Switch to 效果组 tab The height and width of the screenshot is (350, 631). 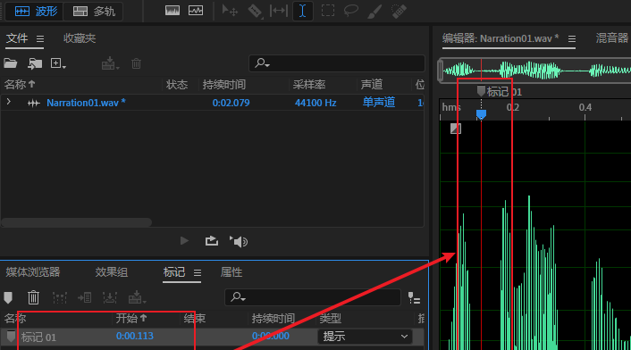pyautogui.click(x=112, y=272)
